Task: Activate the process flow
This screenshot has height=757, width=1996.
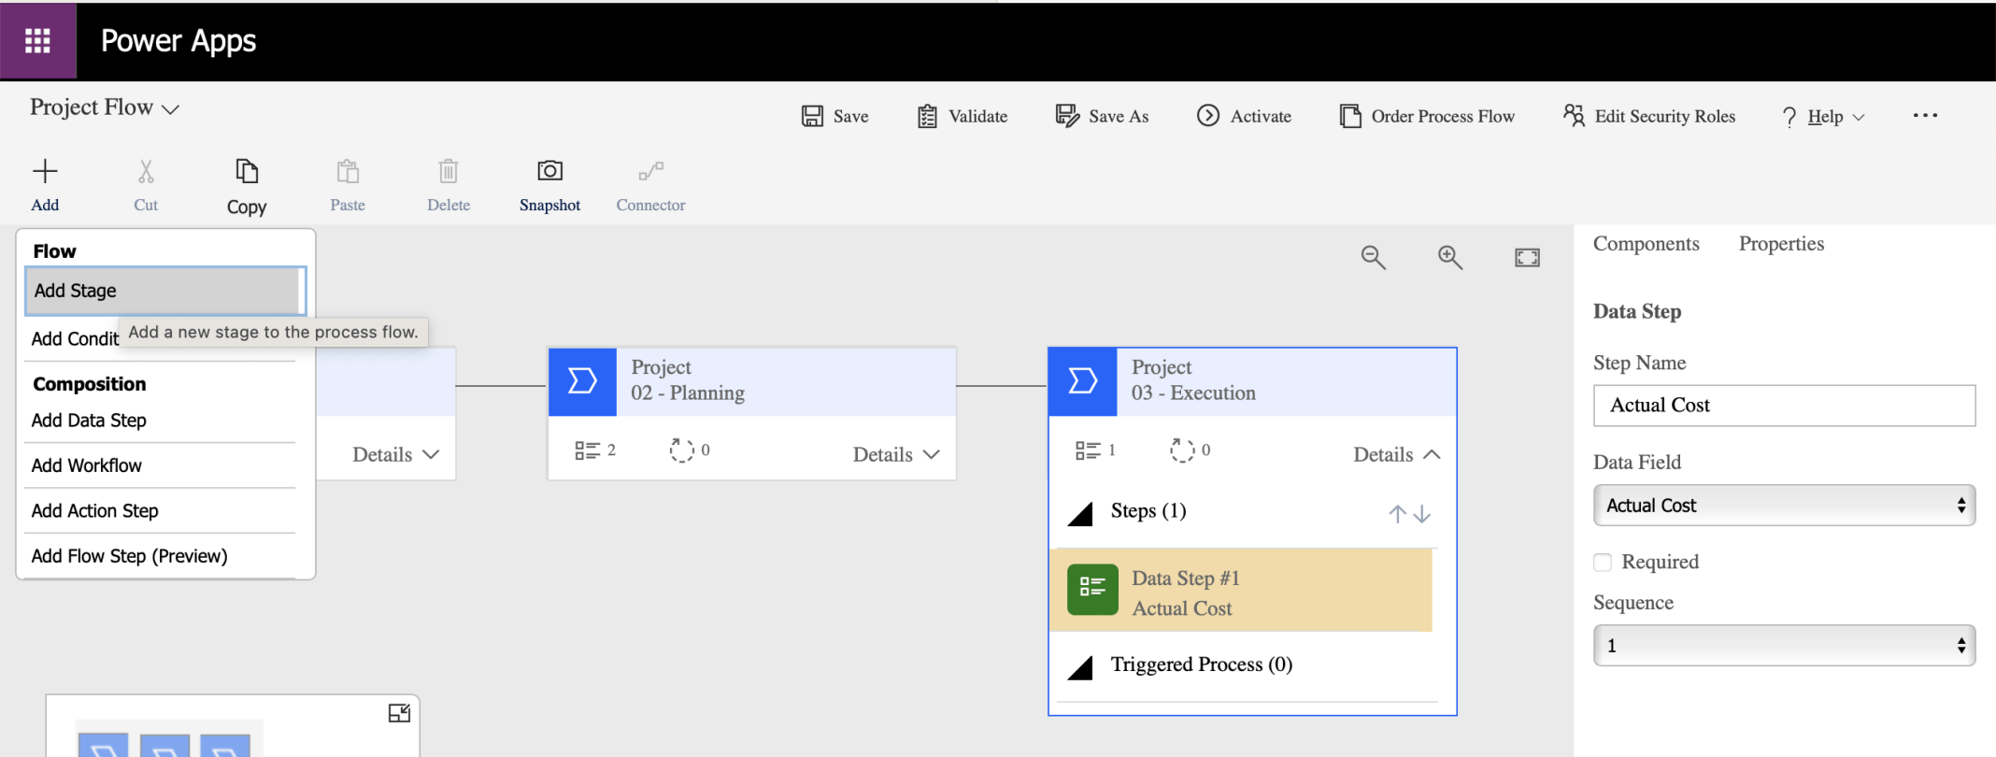Action: tap(1244, 116)
